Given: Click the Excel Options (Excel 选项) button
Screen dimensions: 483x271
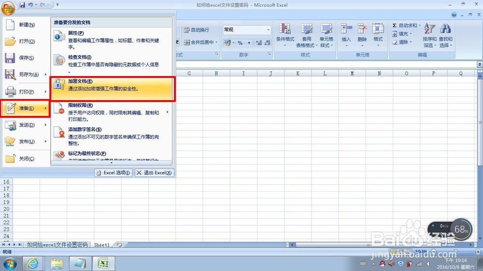Looking at the screenshot, I should 113,173.
